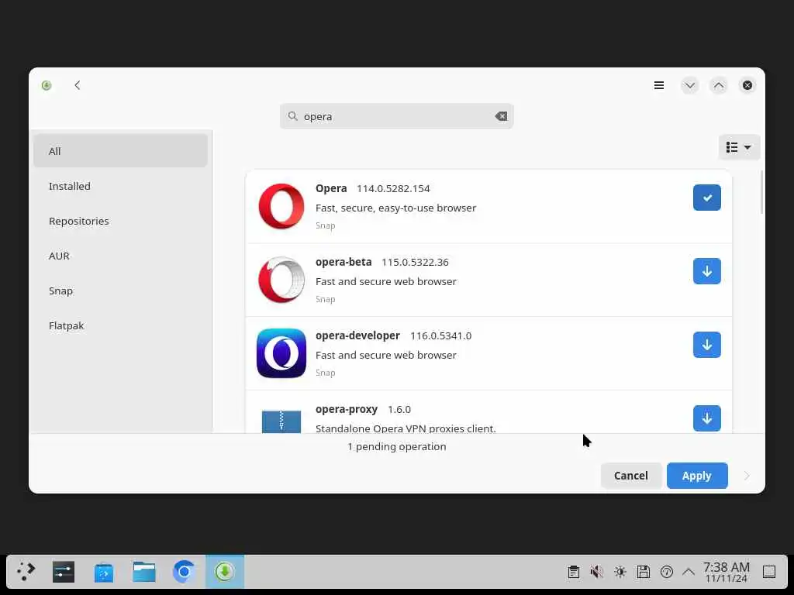The height and width of the screenshot is (595, 794).
Task: Apply the pending operation
Action: click(x=697, y=476)
